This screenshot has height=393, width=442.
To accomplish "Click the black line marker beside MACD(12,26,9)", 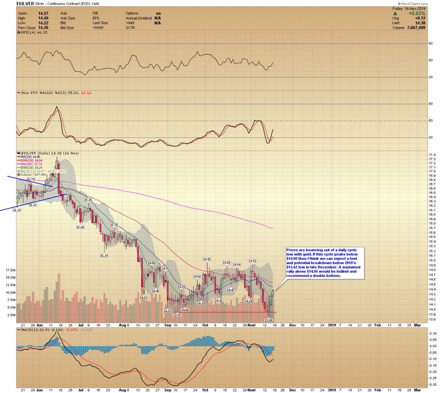I will point(18,329).
